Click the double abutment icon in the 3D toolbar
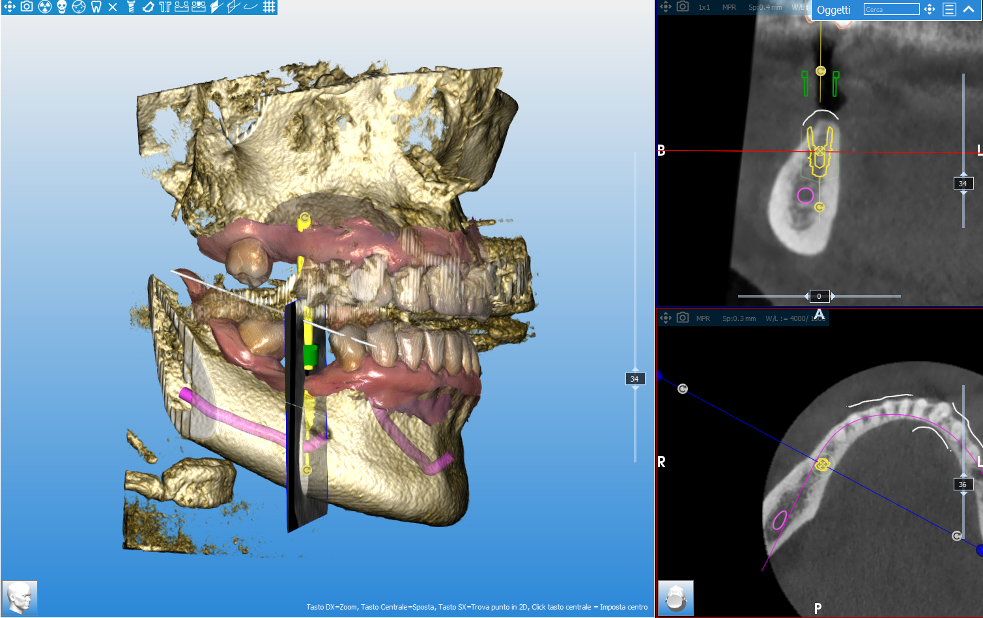The height and width of the screenshot is (618, 983). coord(165,7)
